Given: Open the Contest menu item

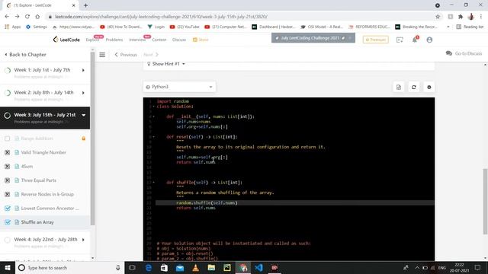Looking at the screenshot, I should (159, 40).
